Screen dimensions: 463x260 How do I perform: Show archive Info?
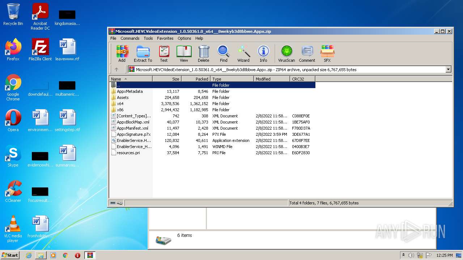tap(263, 53)
